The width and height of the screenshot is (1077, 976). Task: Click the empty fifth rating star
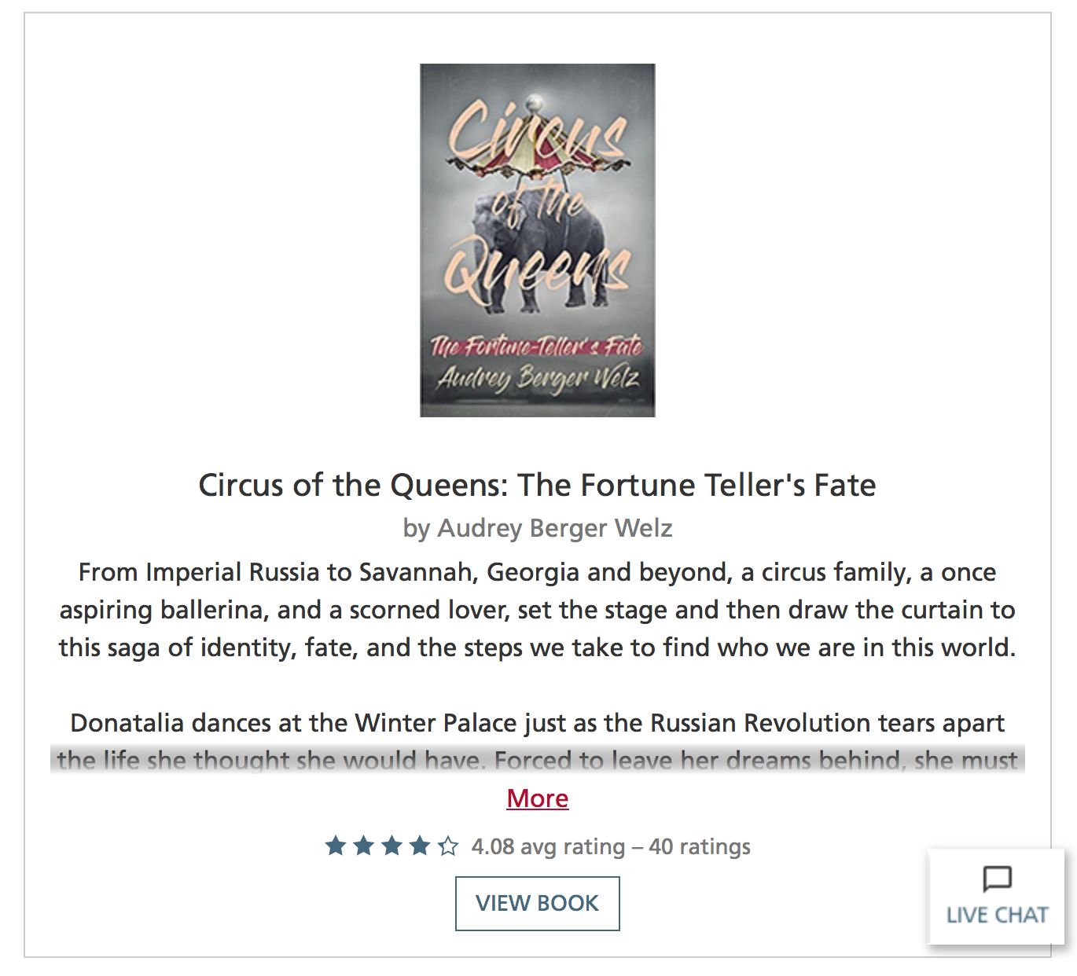point(448,846)
